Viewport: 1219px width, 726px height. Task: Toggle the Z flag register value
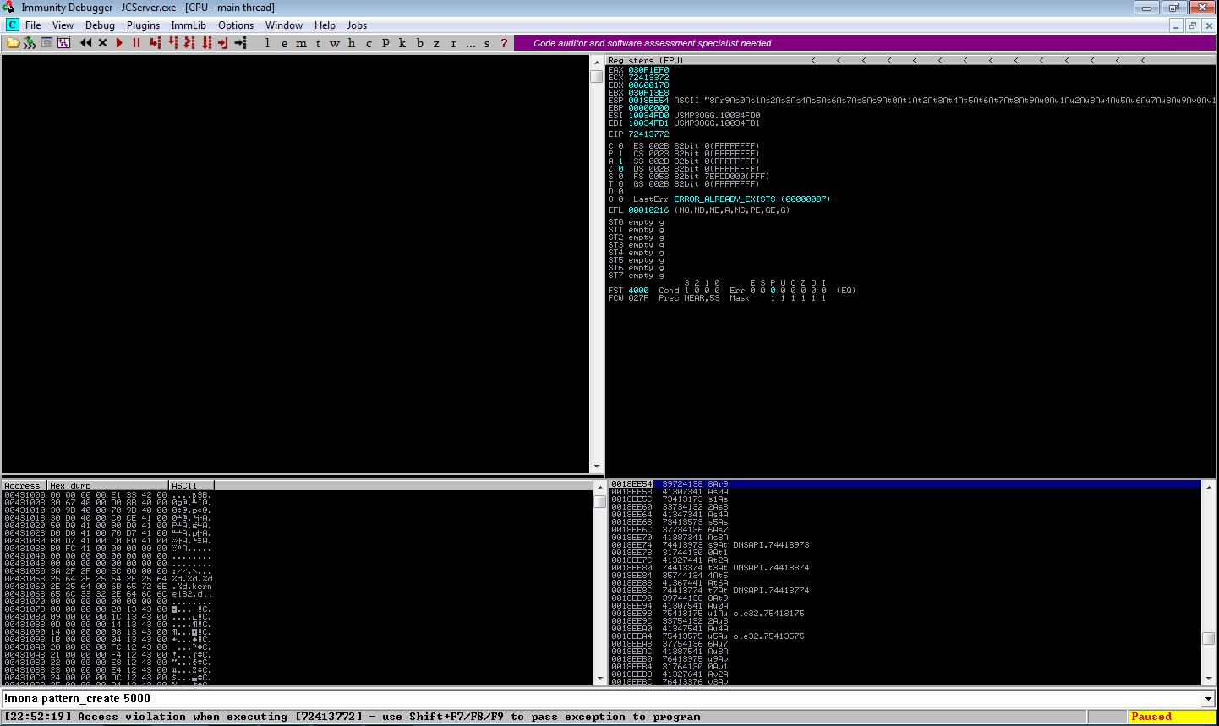[x=620, y=168]
